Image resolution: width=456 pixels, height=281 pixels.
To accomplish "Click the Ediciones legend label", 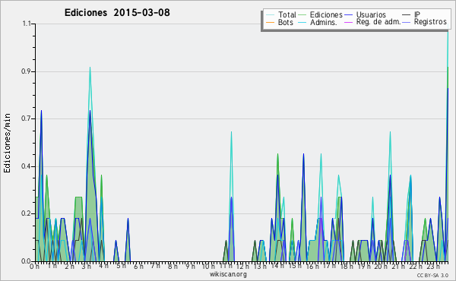I will pos(326,14).
